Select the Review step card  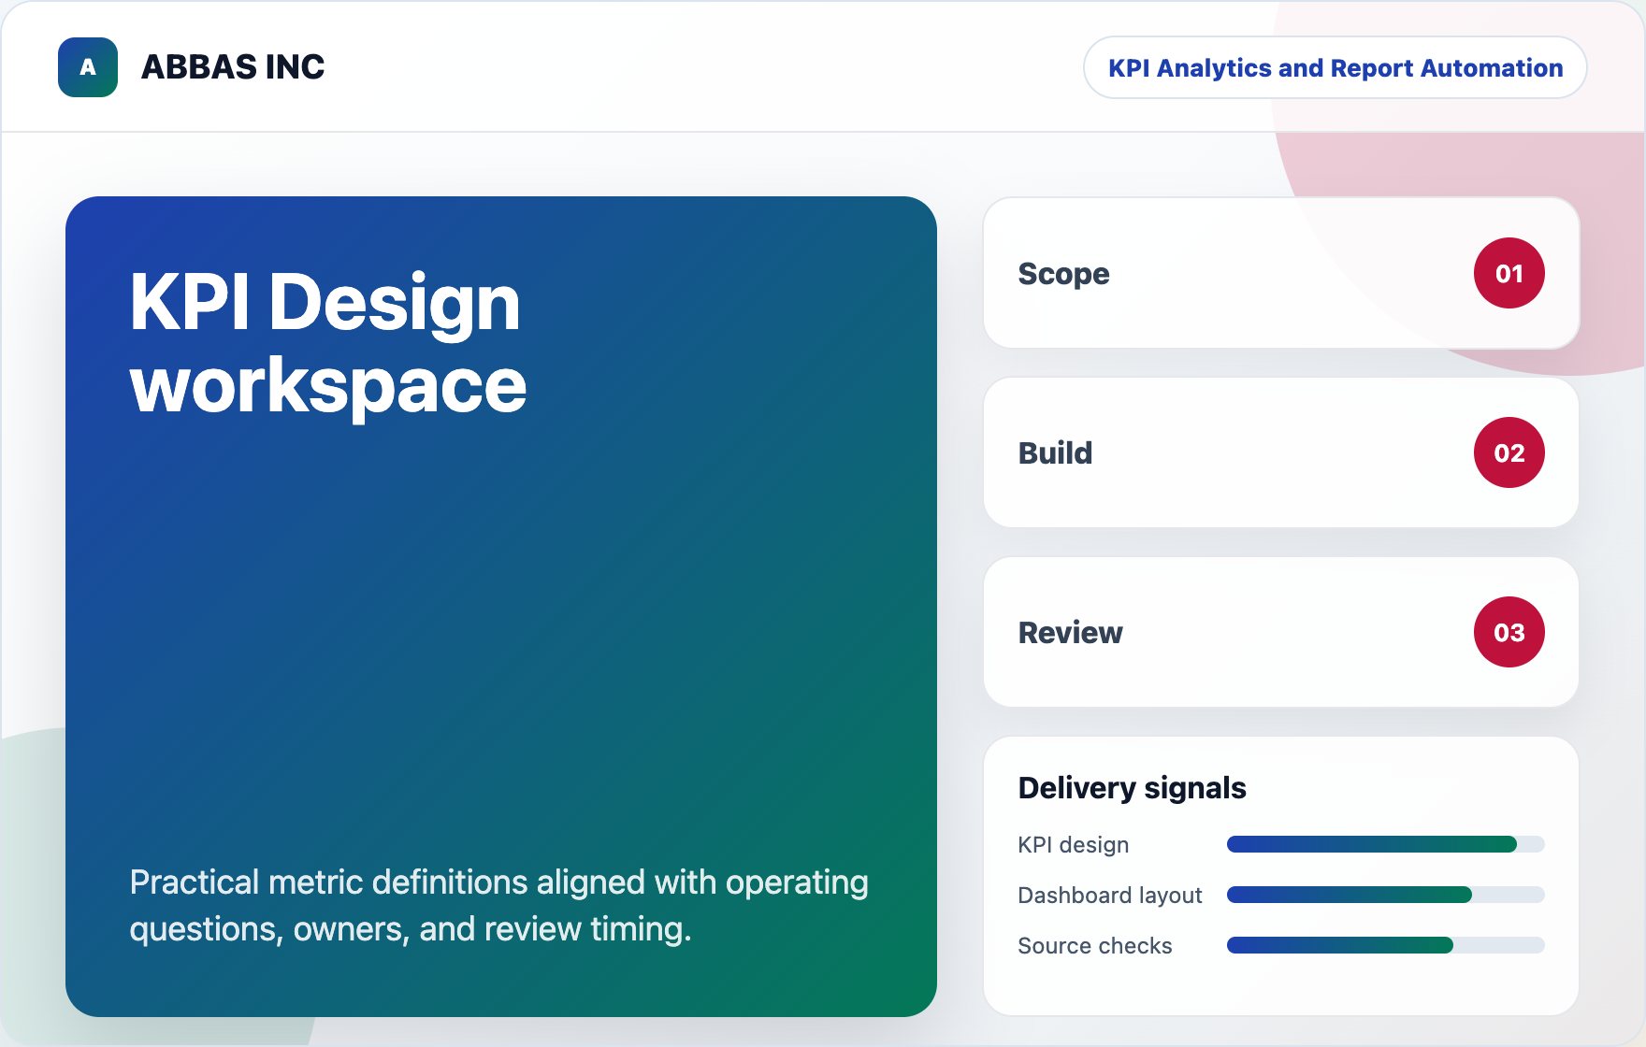[x=1281, y=632]
